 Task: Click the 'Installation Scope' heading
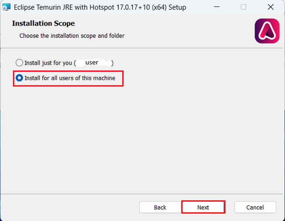43,23
